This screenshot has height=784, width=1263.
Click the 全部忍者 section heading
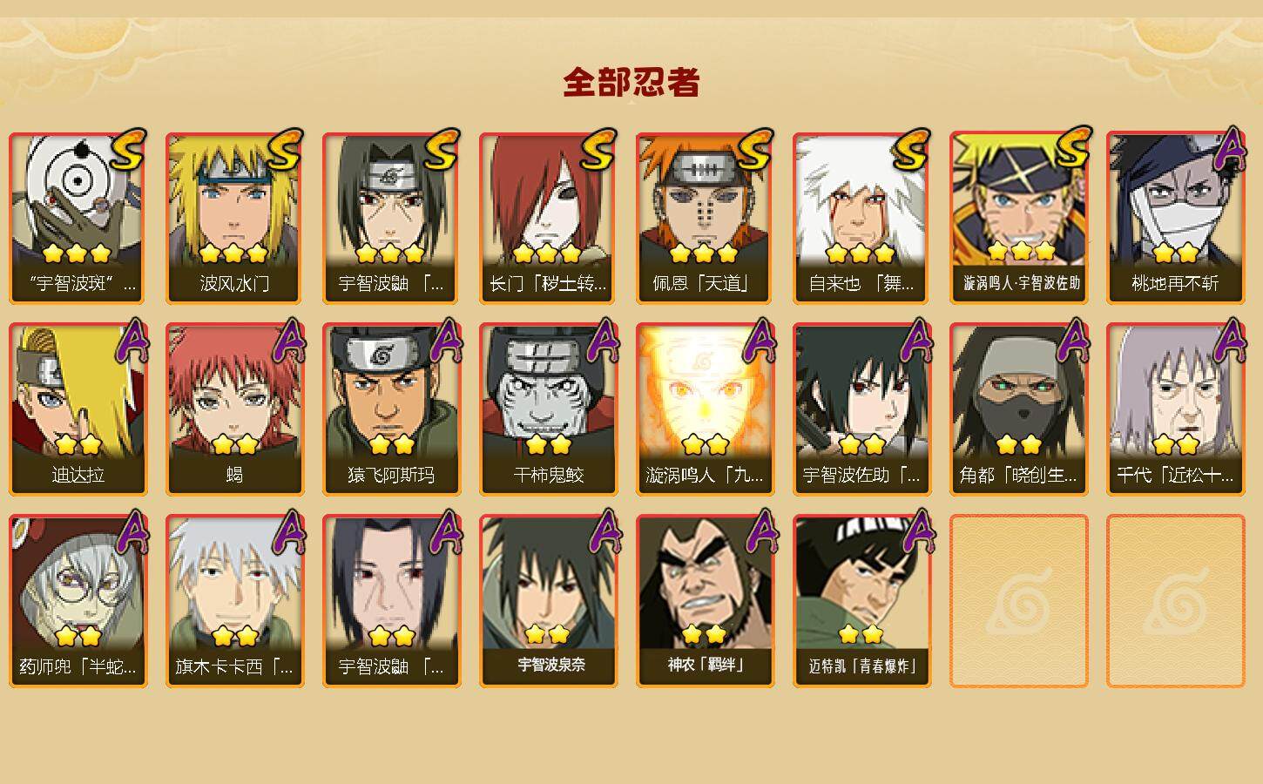click(x=631, y=82)
